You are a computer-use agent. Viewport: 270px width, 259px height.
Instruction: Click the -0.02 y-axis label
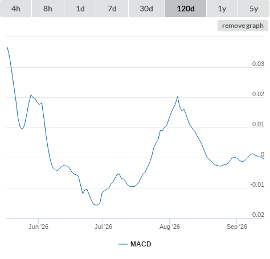pos(257,215)
